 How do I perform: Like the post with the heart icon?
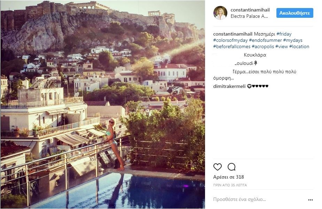pyautogui.click(x=217, y=167)
